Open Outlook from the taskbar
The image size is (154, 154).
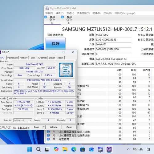[91, 149]
